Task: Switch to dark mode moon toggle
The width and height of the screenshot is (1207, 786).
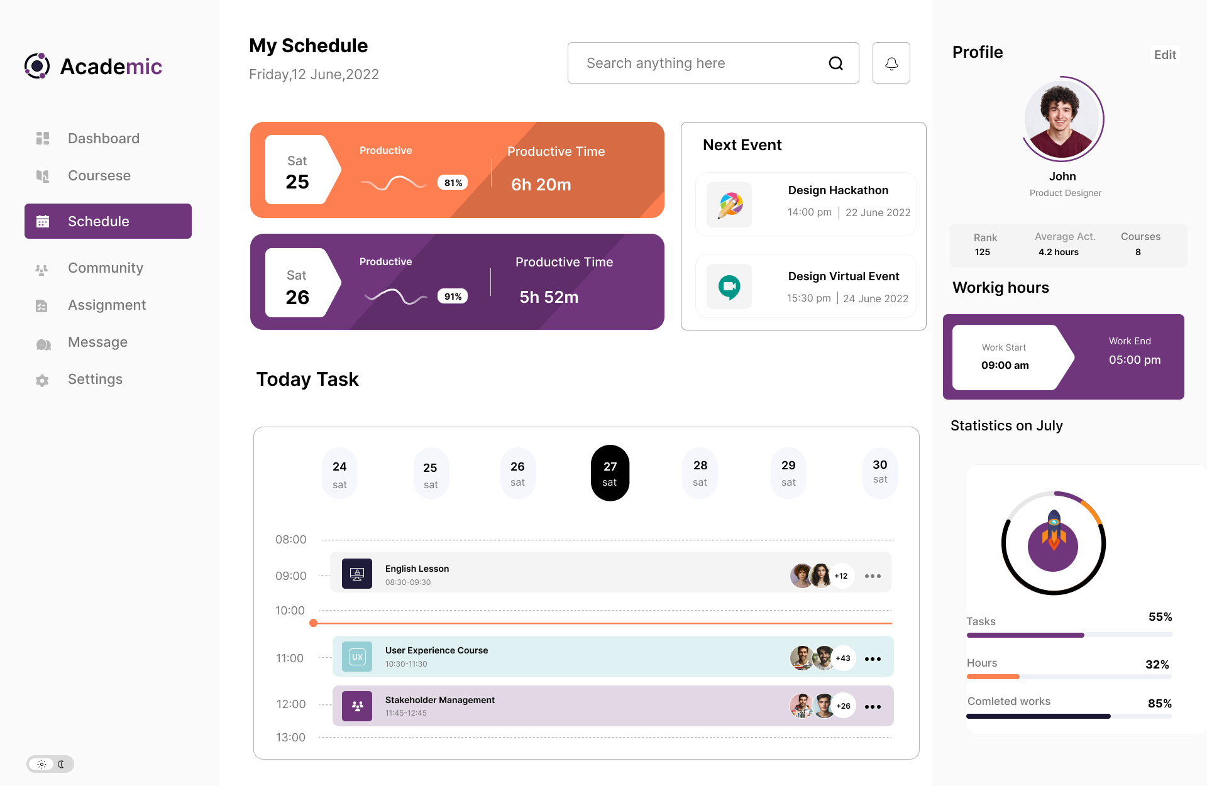Action: point(61,764)
